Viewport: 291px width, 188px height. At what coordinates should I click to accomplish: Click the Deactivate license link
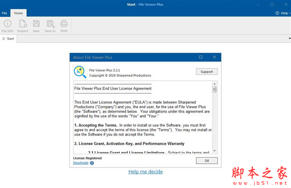coord(81,163)
